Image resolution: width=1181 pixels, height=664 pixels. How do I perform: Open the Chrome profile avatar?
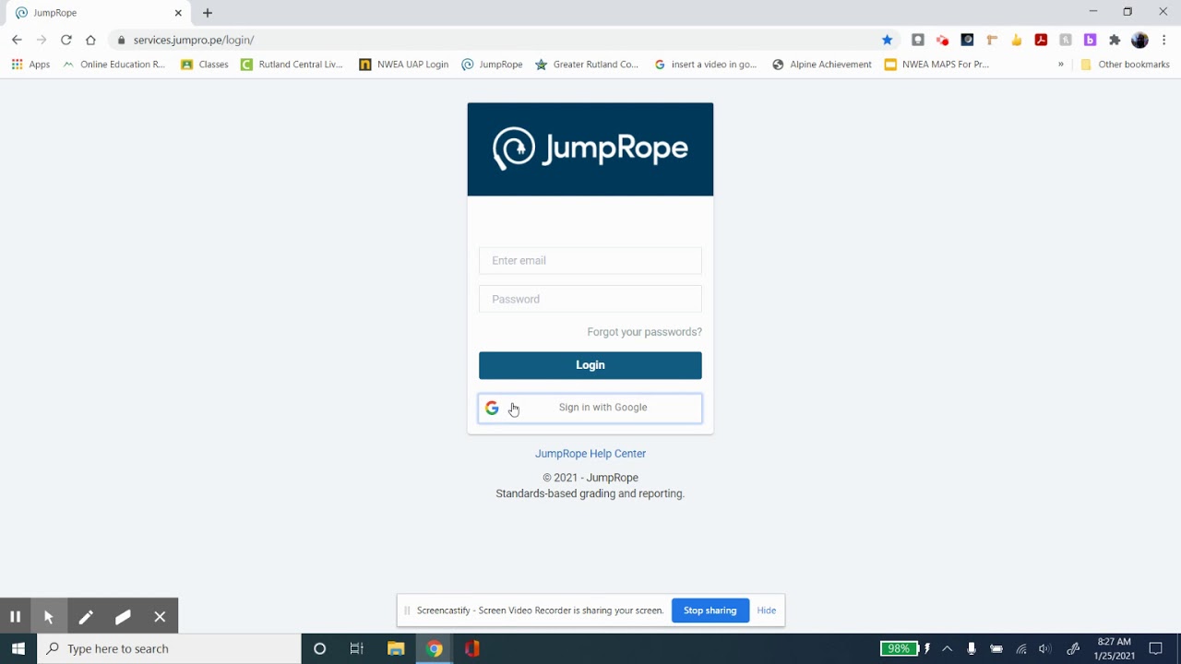pyautogui.click(x=1139, y=40)
